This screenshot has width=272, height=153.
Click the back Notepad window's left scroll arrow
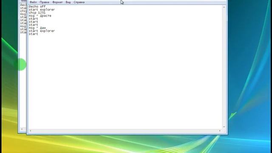tap(22, 129)
